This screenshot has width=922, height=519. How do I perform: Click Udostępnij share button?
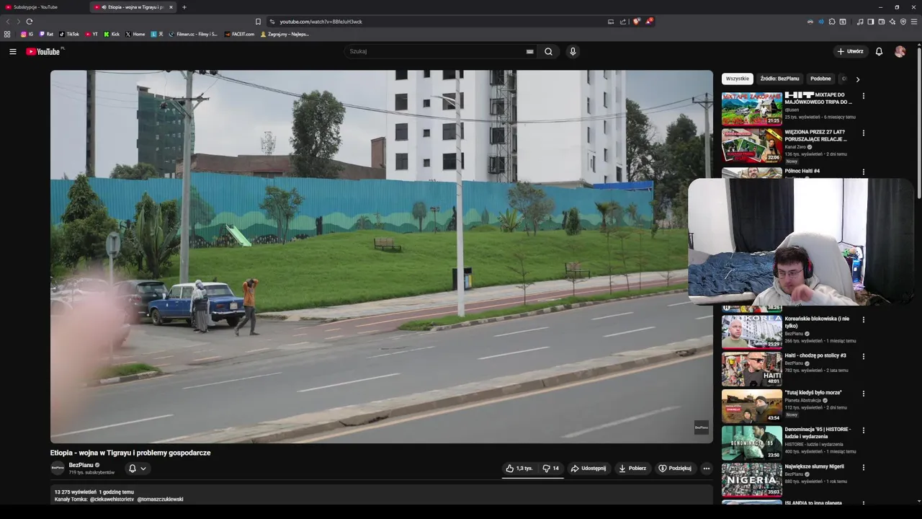click(588, 469)
